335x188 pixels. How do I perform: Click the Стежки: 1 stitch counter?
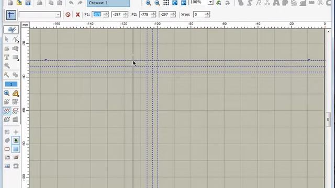[108, 3]
